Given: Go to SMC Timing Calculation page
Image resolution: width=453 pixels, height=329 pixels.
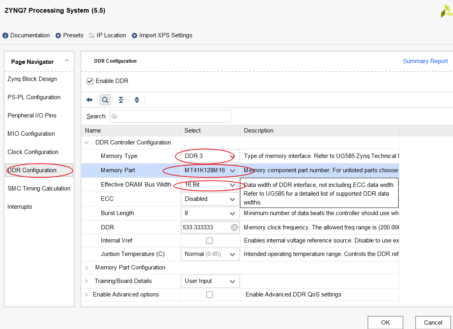Looking at the screenshot, I should point(39,189).
